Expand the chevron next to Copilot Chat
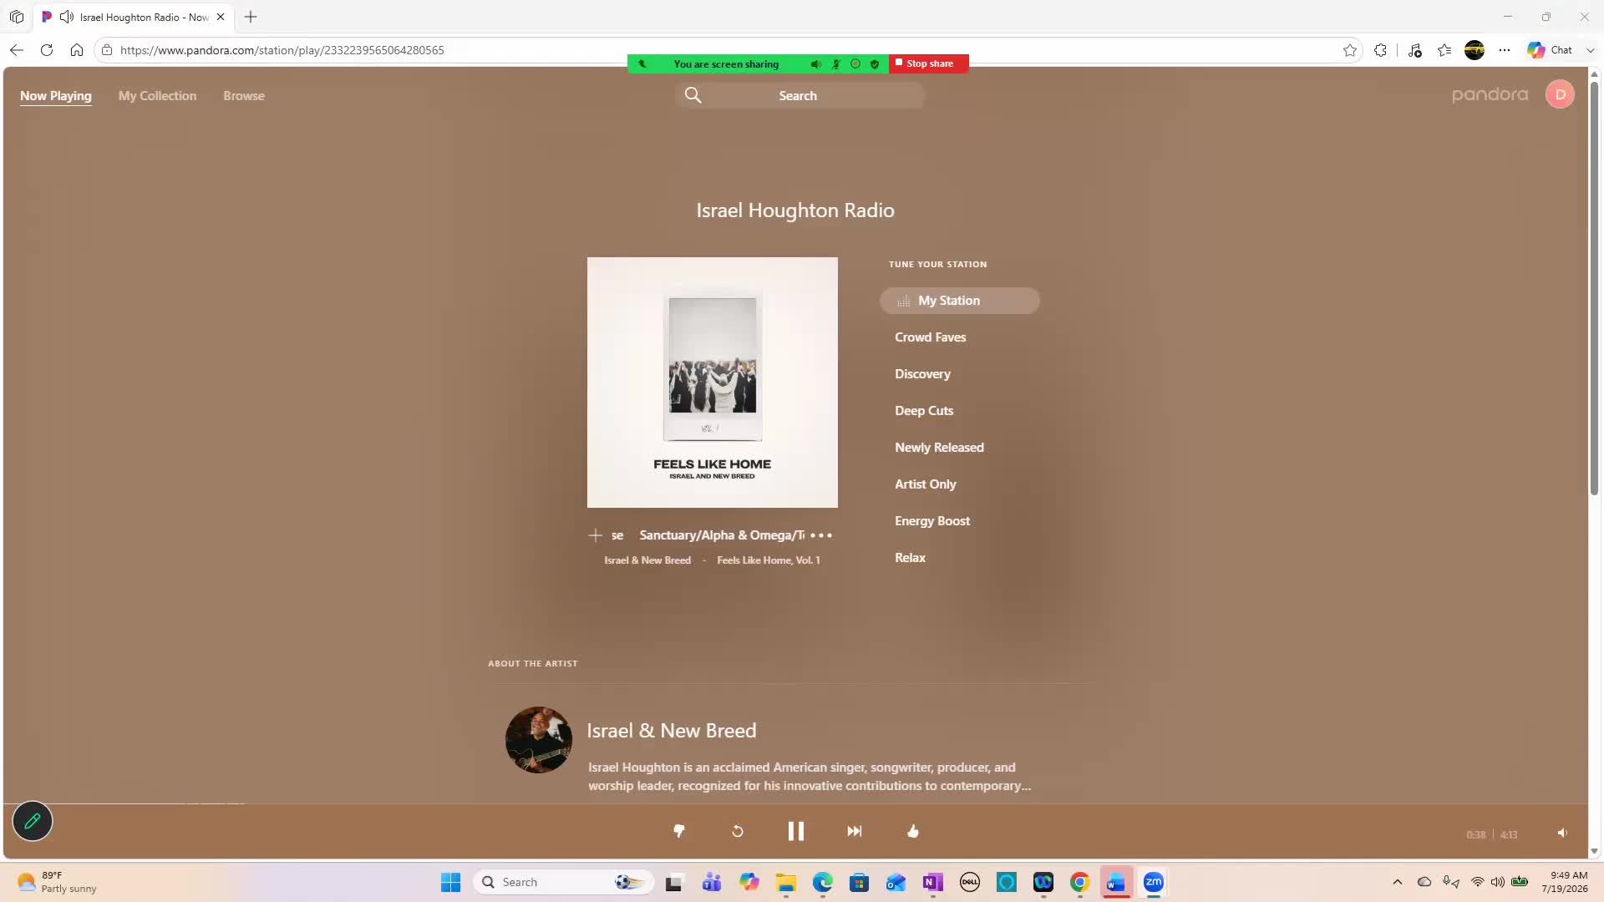 pyautogui.click(x=1590, y=50)
